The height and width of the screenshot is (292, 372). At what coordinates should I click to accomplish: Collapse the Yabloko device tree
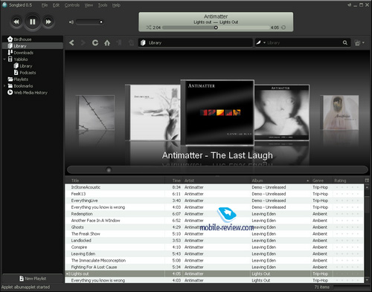click(4, 59)
